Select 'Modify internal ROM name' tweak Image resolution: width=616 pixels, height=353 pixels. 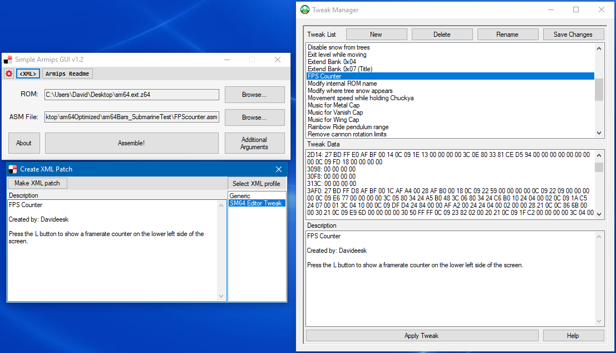450,84
